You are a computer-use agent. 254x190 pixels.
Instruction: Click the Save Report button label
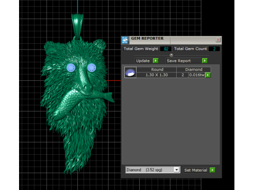179,61
